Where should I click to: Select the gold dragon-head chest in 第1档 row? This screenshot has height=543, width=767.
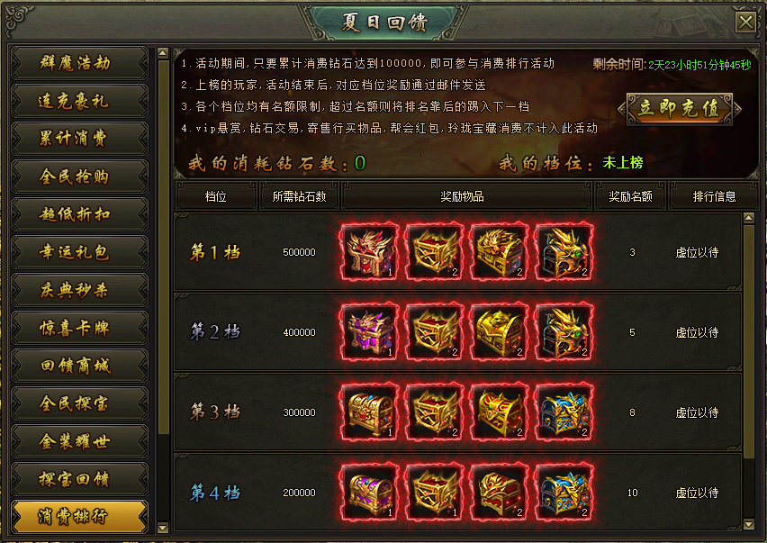point(564,252)
